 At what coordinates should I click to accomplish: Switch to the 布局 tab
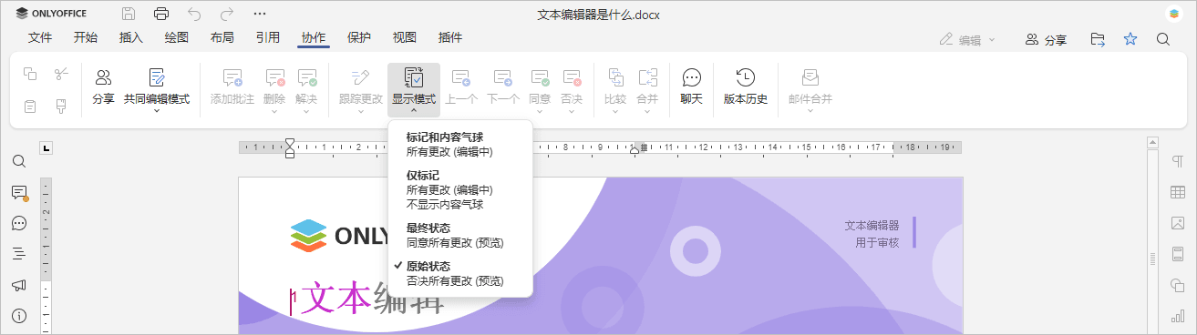(222, 37)
